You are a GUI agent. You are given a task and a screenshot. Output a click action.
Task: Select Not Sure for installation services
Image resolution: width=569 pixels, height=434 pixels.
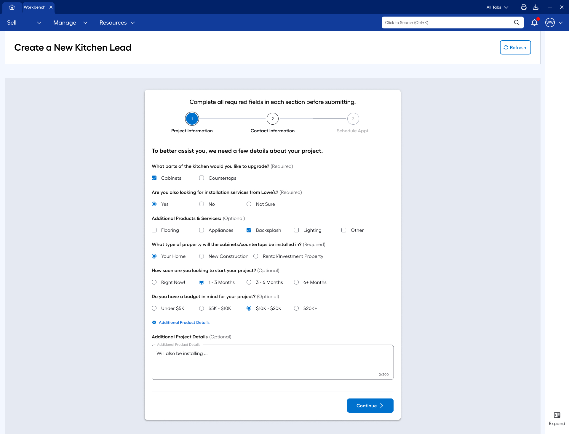click(x=249, y=204)
